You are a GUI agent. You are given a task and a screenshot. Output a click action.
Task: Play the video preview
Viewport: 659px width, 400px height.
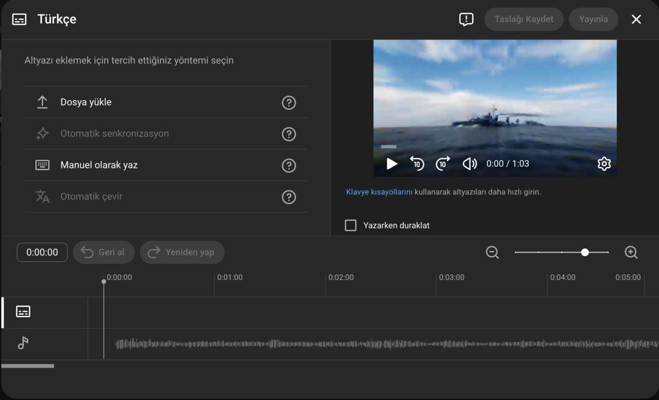(392, 164)
